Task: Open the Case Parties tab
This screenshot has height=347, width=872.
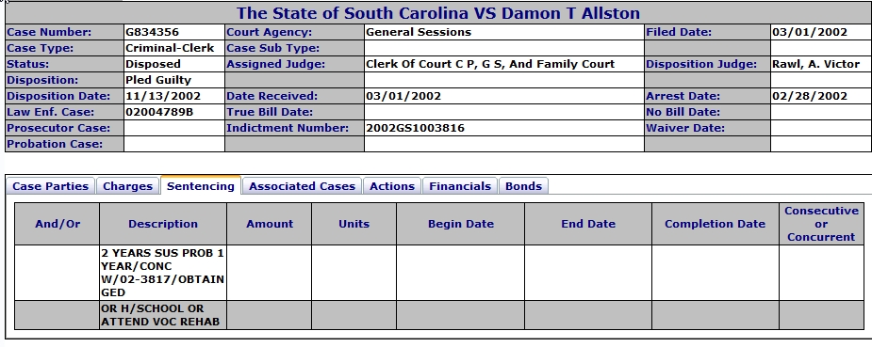Action: tap(51, 186)
